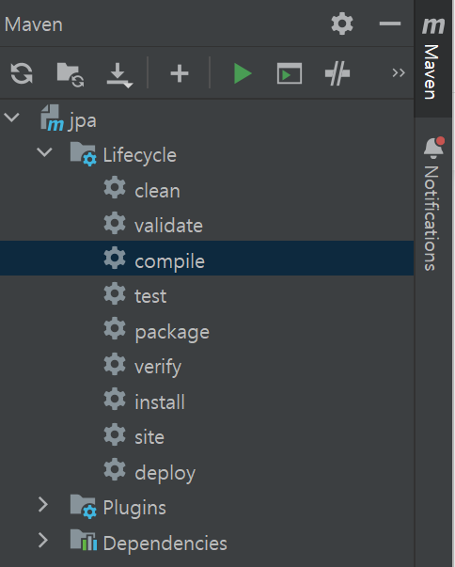455x567 pixels.
Task: Add Maven project with plus icon
Action: [x=180, y=73]
